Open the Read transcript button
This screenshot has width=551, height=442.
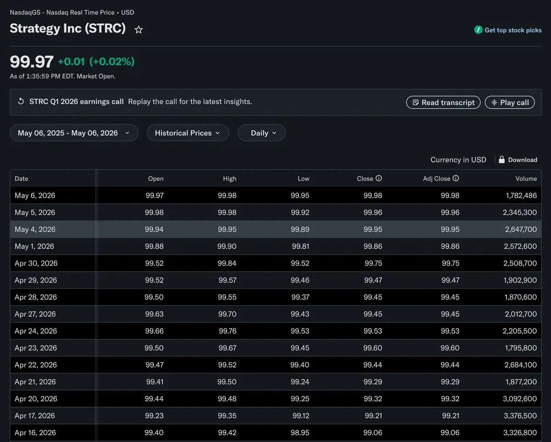coord(444,102)
